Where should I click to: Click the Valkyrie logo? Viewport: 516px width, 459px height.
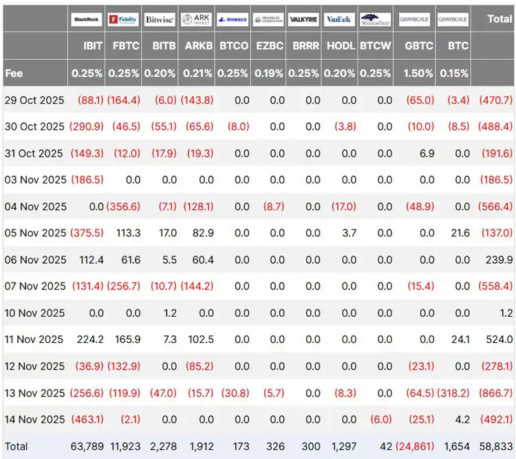pos(303,19)
